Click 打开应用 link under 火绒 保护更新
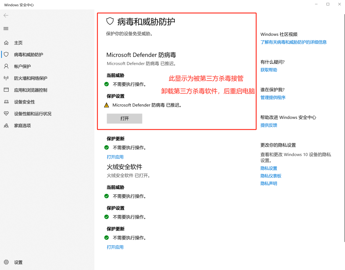 pos(115,247)
